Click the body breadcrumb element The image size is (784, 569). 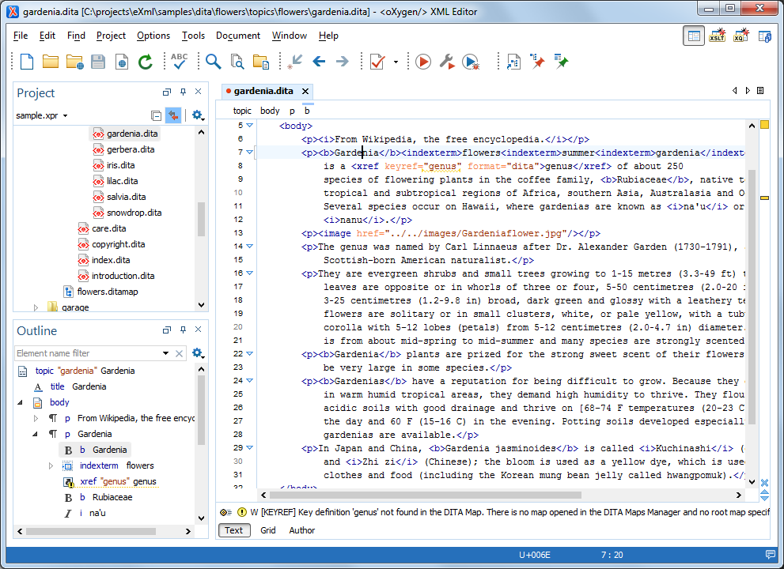270,111
